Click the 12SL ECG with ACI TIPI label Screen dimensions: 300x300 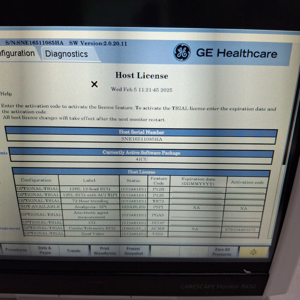click(x=90, y=195)
